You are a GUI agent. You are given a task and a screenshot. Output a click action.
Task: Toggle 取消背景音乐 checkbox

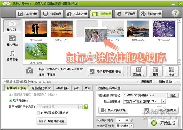[10, 100]
